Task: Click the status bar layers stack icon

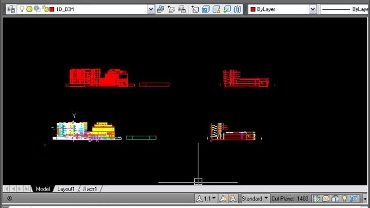Action: pos(335,199)
